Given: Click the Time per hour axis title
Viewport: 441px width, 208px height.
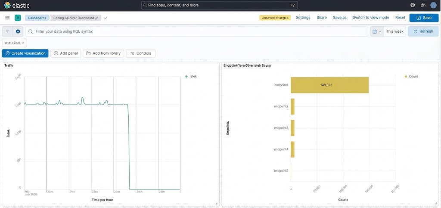Looking at the screenshot, I should (x=102, y=200).
